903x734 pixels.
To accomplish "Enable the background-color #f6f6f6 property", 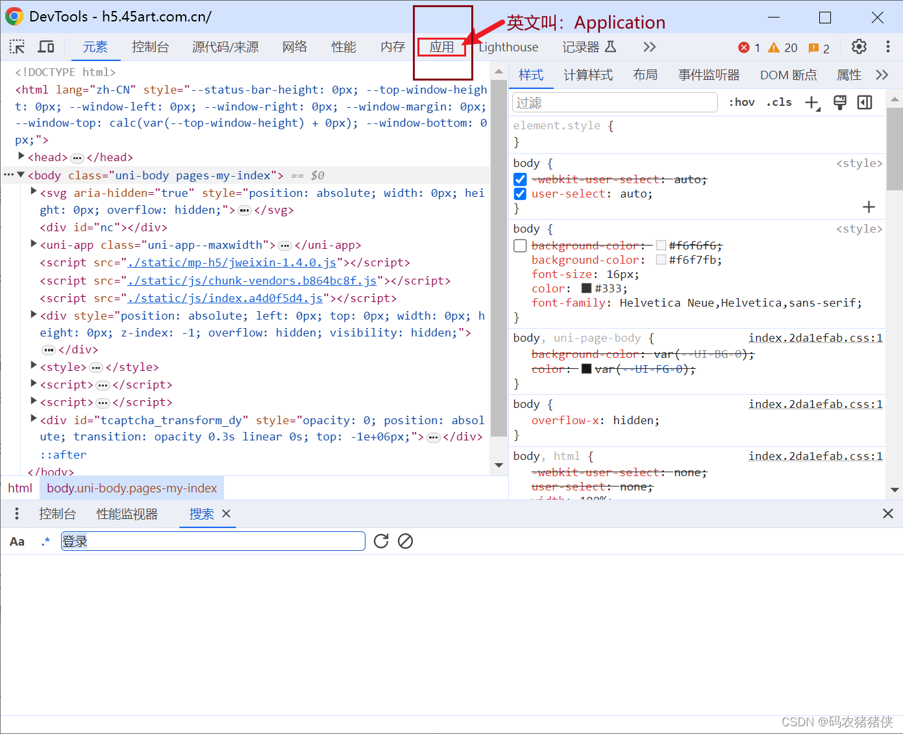I will tap(520, 246).
